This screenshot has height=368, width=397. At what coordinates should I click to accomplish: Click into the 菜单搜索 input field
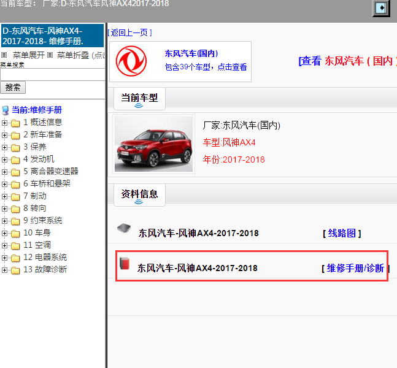52,75
